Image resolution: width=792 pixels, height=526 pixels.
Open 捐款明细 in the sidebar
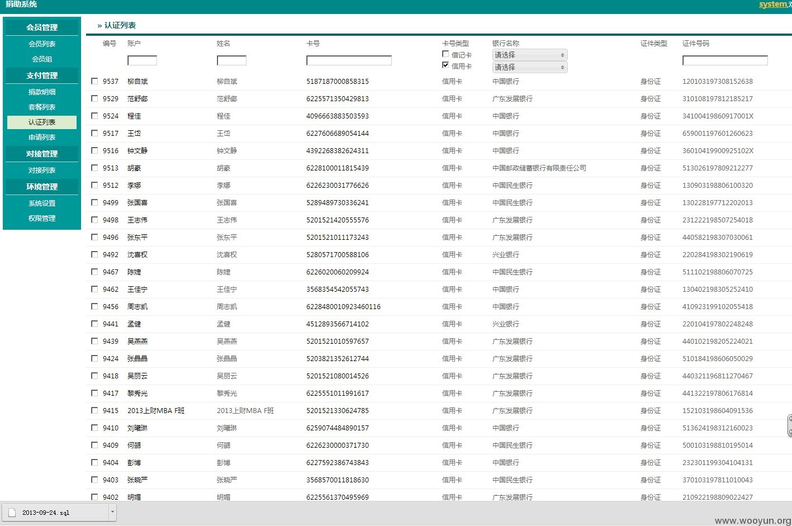(42, 92)
